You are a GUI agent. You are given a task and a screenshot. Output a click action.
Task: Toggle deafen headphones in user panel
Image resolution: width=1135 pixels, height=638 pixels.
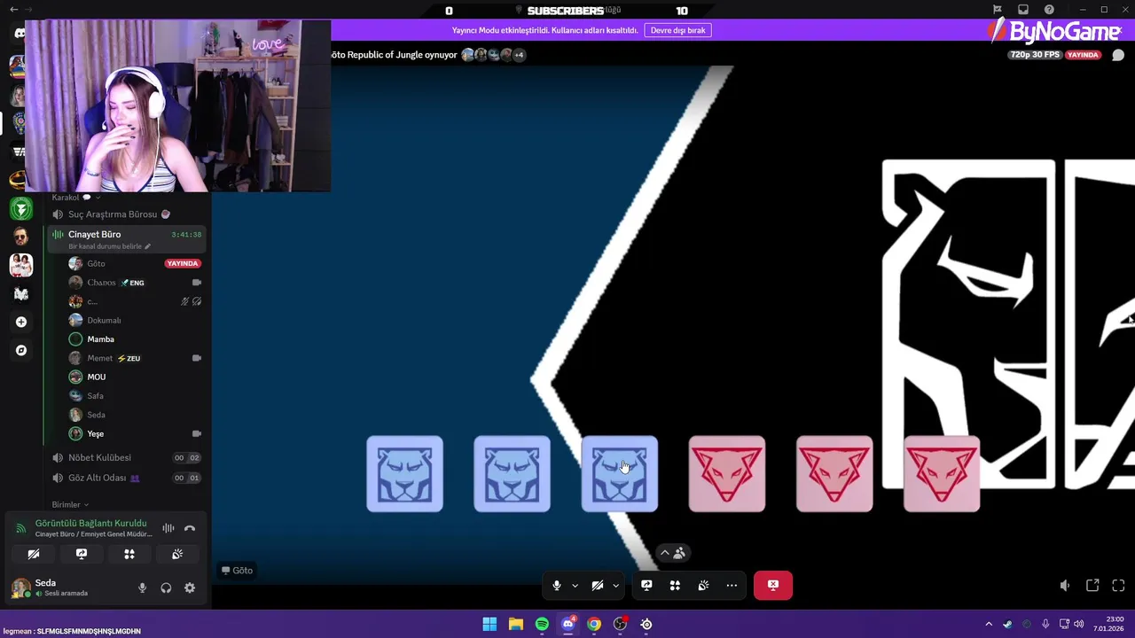(166, 587)
